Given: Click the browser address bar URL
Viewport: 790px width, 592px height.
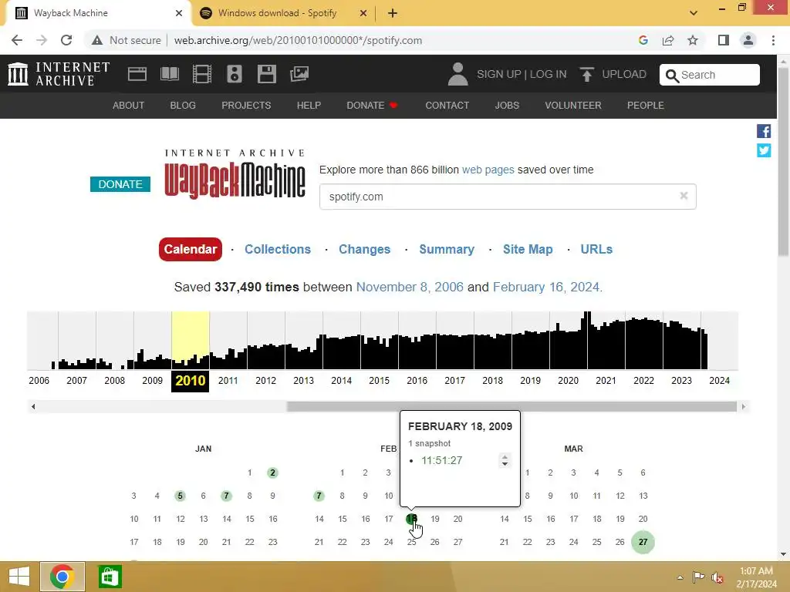Looking at the screenshot, I should click(x=299, y=40).
